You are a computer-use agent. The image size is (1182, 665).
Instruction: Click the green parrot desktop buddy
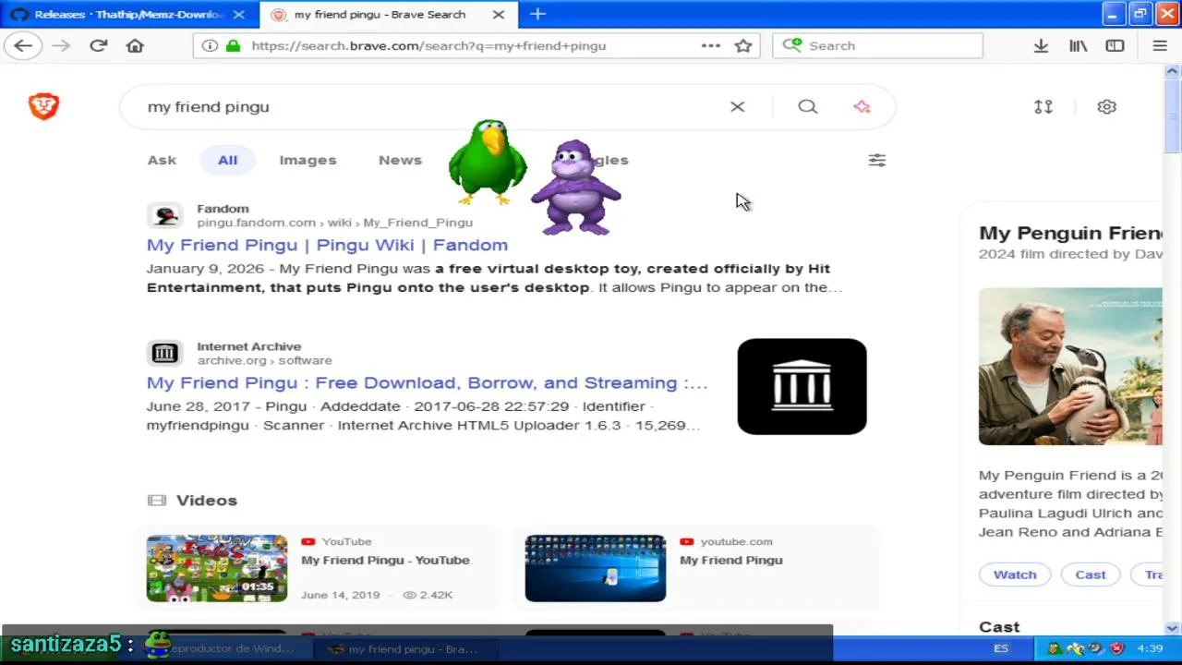click(488, 162)
